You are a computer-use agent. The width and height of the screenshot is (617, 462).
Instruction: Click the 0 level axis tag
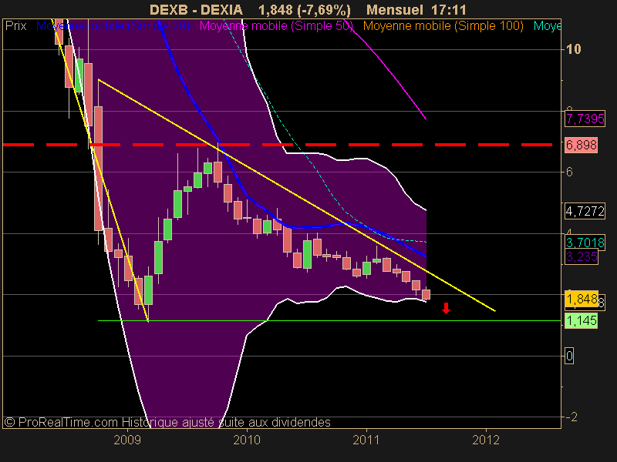pyautogui.click(x=569, y=356)
